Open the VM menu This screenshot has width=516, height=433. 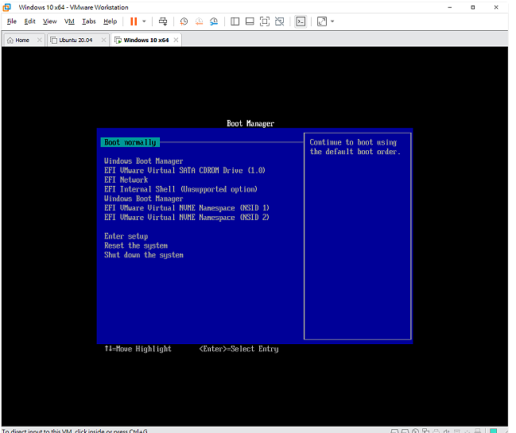(x=69, y=21)
